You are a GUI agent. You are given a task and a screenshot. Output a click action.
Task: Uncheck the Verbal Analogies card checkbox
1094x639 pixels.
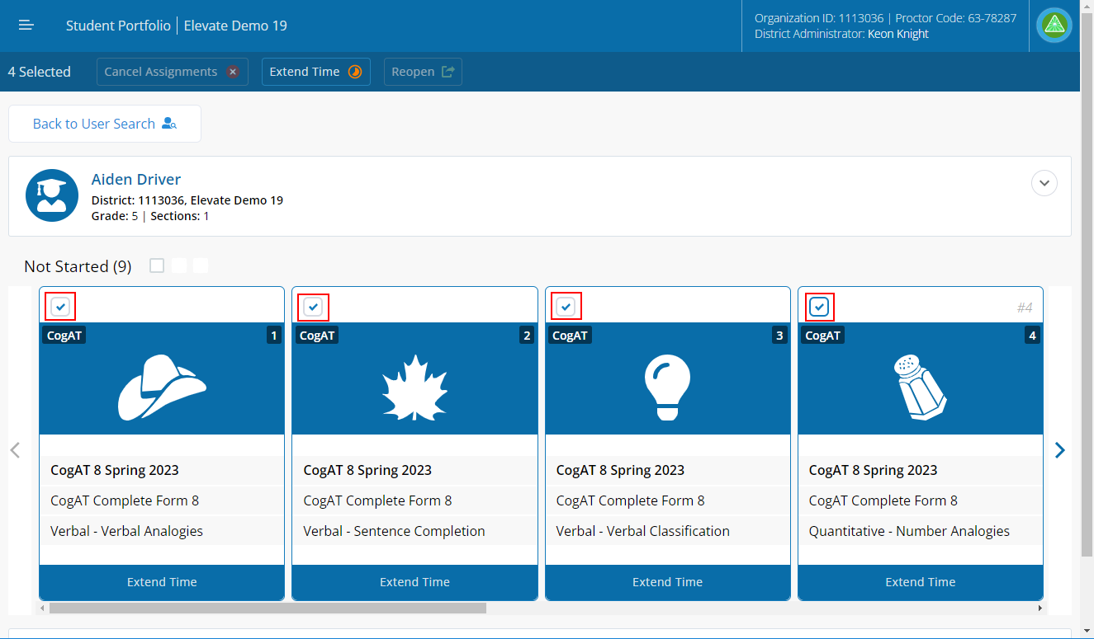tap(60, 307)
